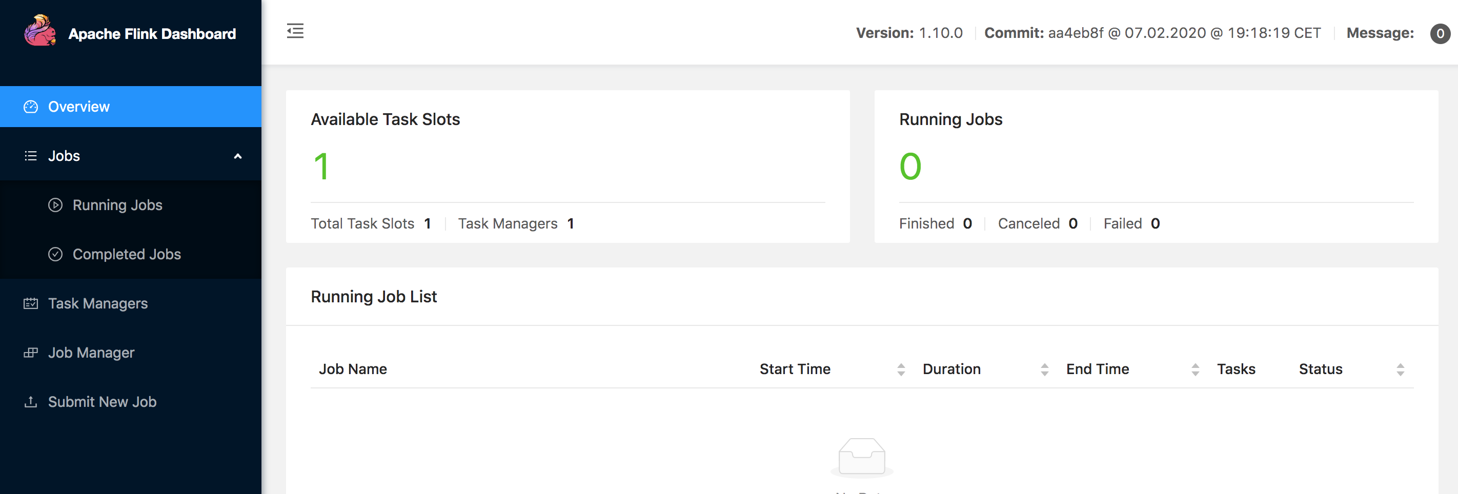Image resolution: width=1458 pixels, height=494 pixels.
Task: Click the Running Jobs play-circle icon
Action: pyautogui.click(x=55, y=205)
